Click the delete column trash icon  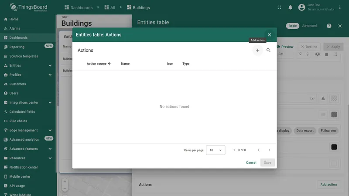click(326, 54)
